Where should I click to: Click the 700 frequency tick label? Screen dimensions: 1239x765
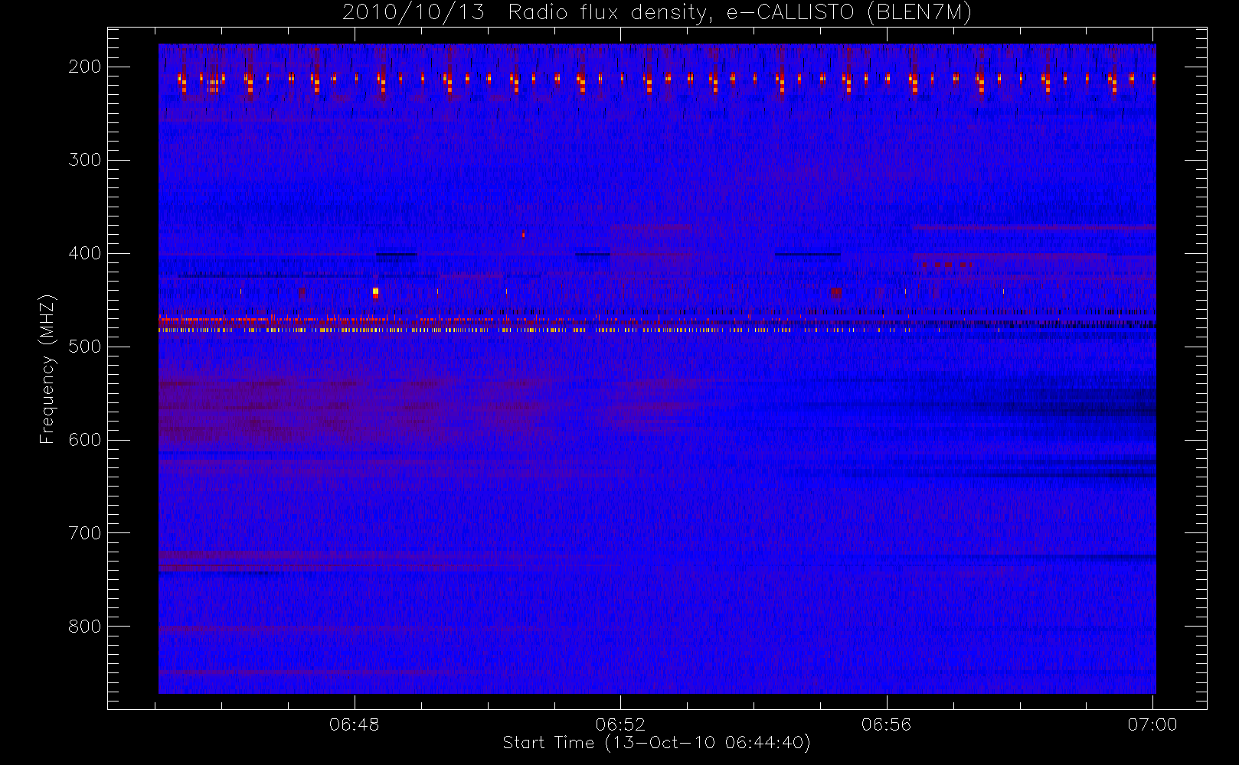[84, 533]
